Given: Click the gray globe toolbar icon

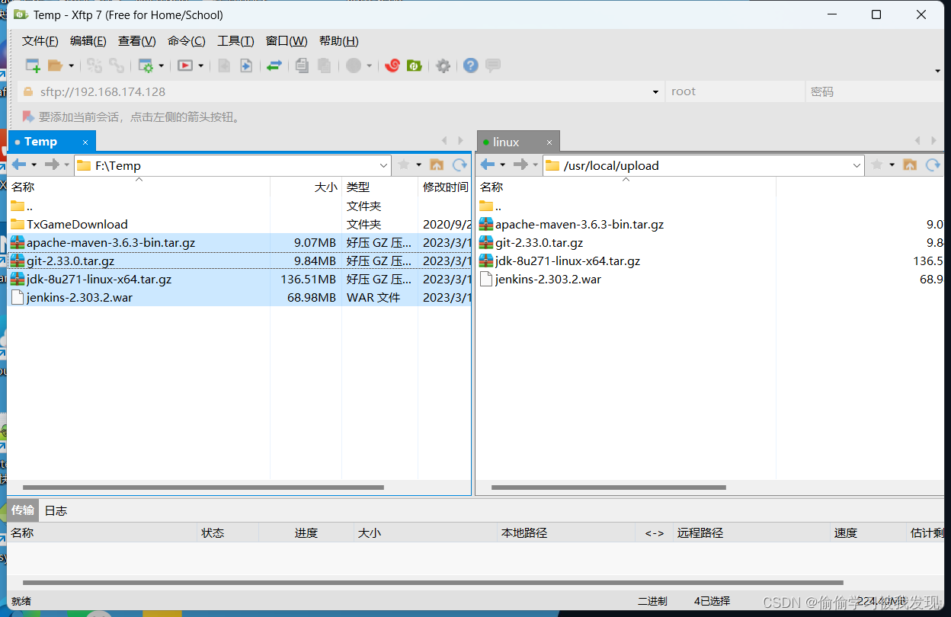Looking at the screenshot, I should tap(353, 66).
